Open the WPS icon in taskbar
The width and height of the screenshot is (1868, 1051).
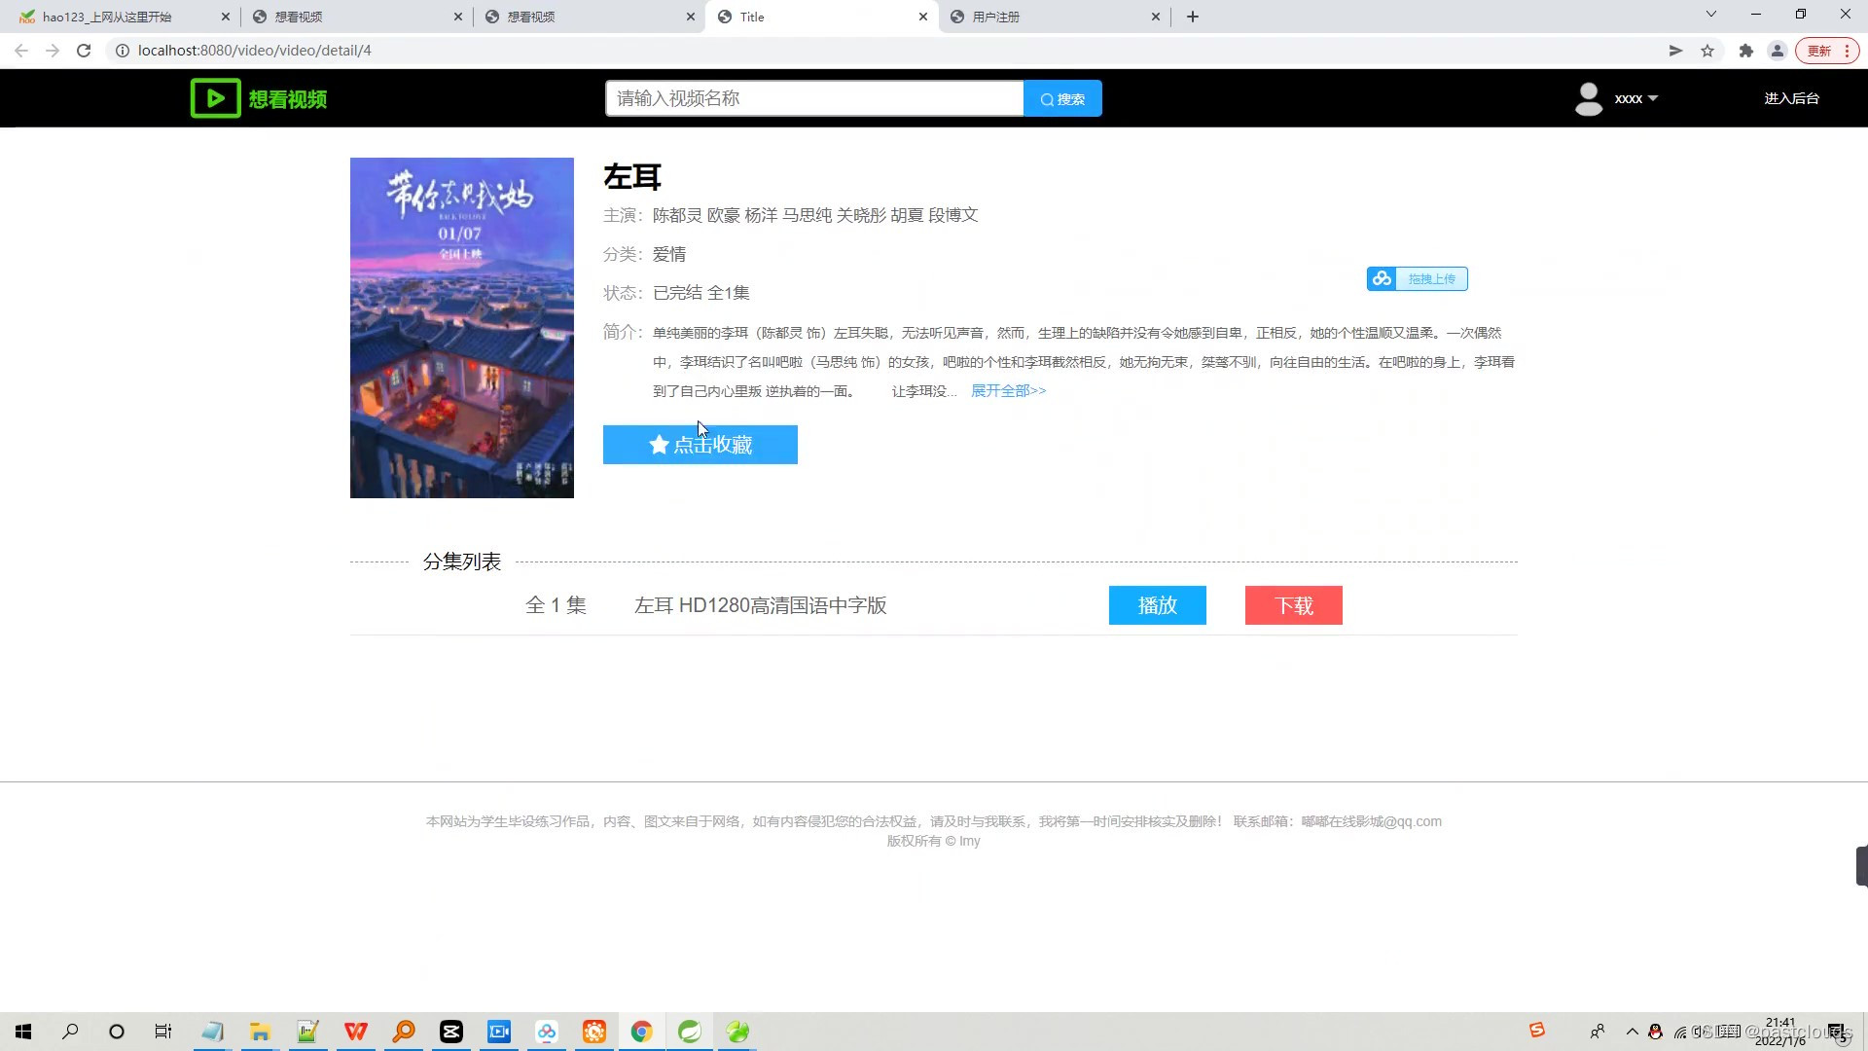pos(356,1032)
